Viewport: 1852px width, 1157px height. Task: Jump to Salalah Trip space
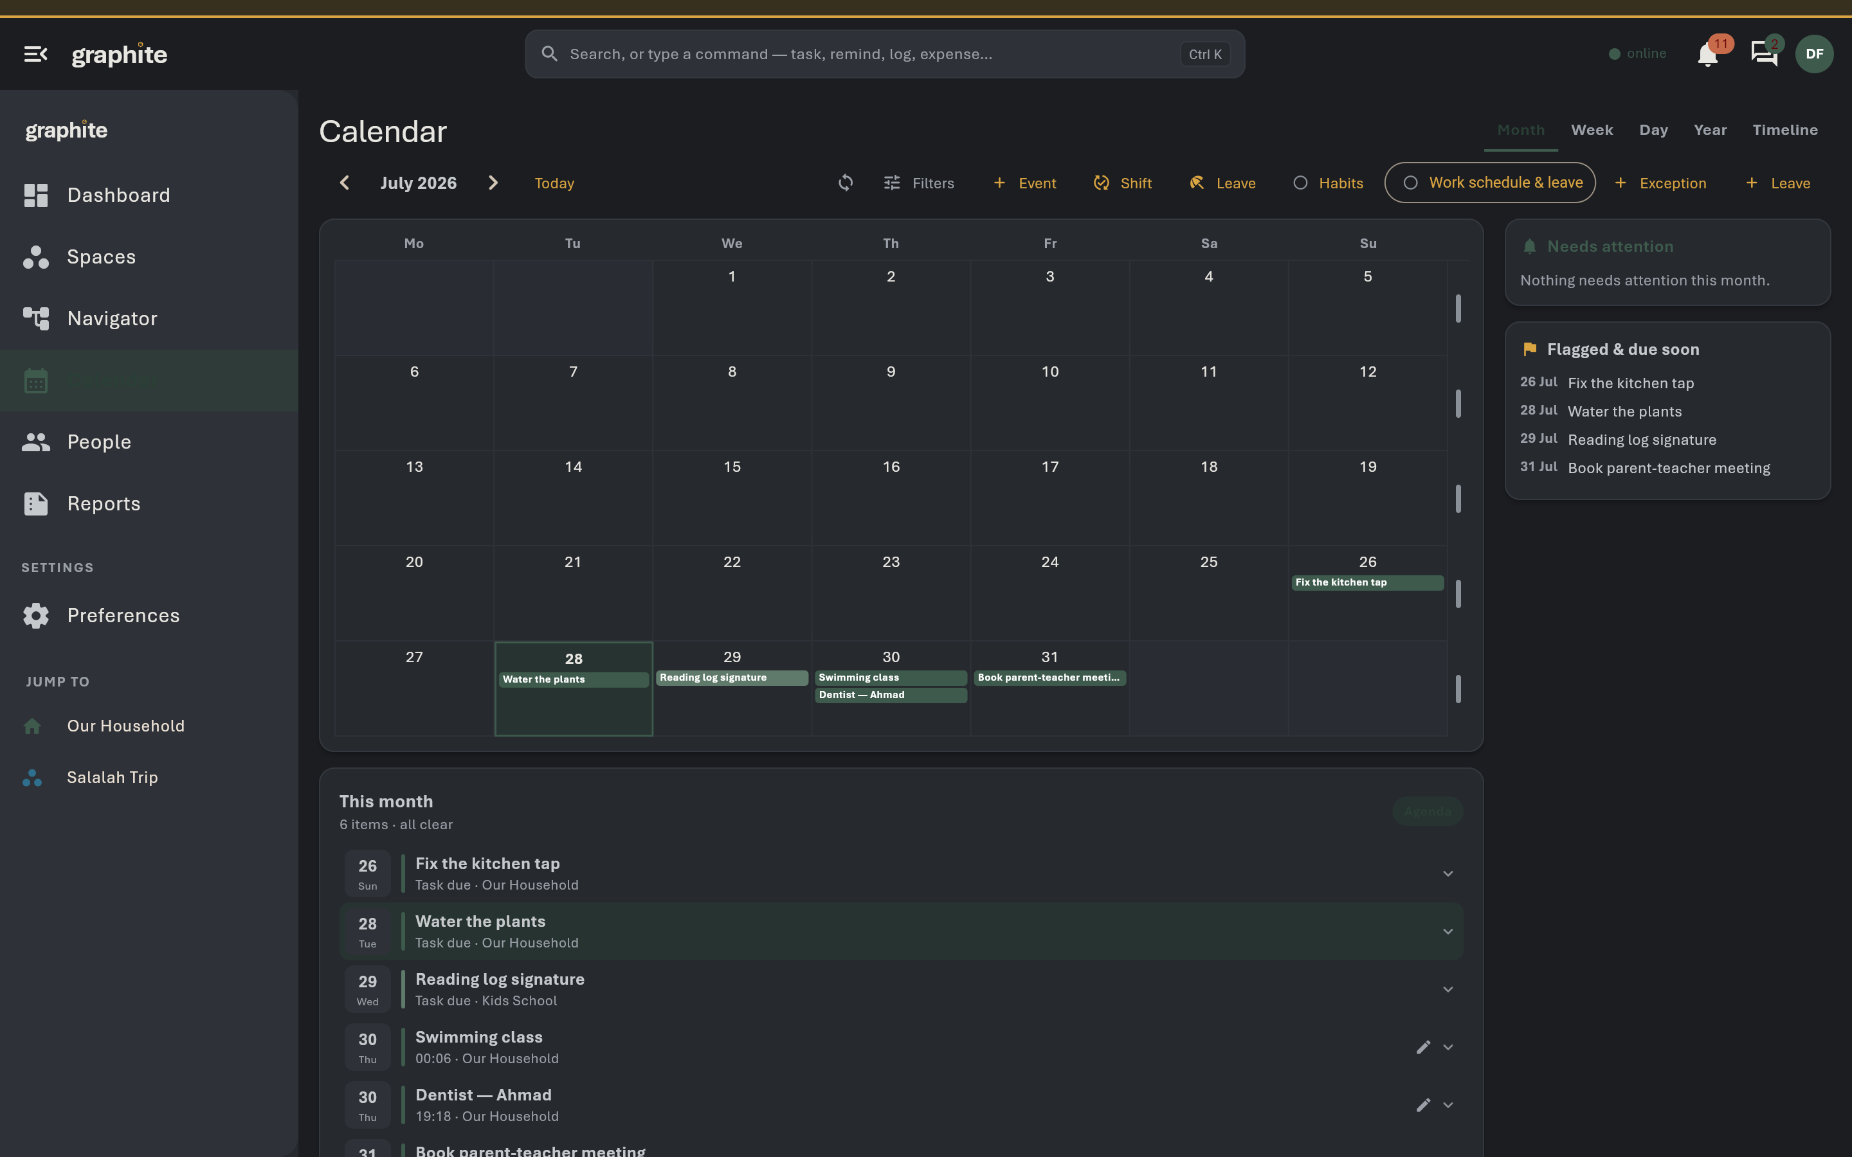[149, 778]
